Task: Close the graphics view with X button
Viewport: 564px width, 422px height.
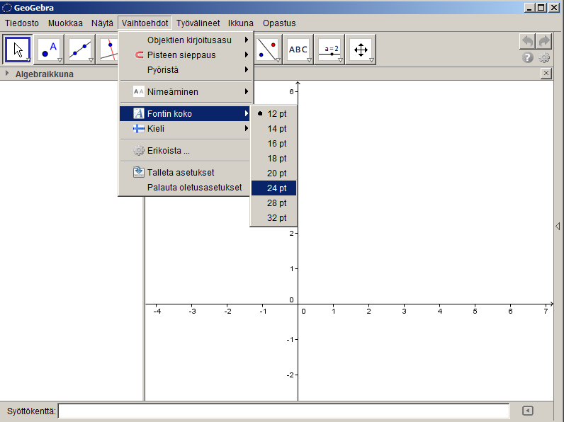Action: coord(546,74)
